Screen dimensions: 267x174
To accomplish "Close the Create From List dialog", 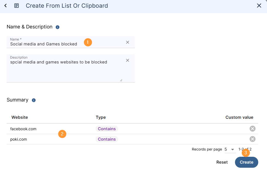I will coord(259,6).
